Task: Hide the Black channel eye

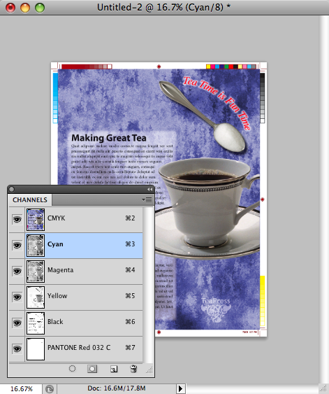Action: [x=17, y=323]
